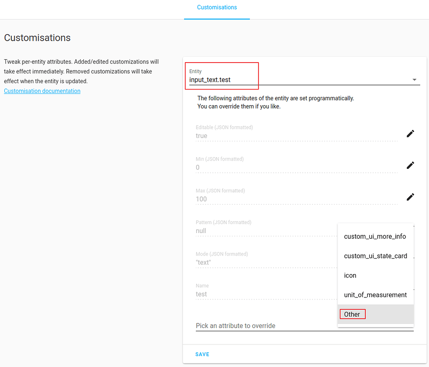429x367 pixels.
Task: Click the Pattern JSON value field
Action: pos(245,230)
